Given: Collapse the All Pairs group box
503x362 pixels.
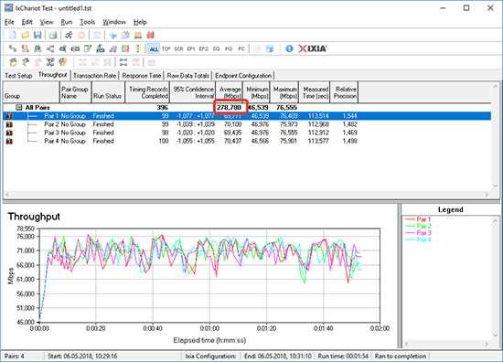Looking at the screenshot, I should click(x=18, y=107).
